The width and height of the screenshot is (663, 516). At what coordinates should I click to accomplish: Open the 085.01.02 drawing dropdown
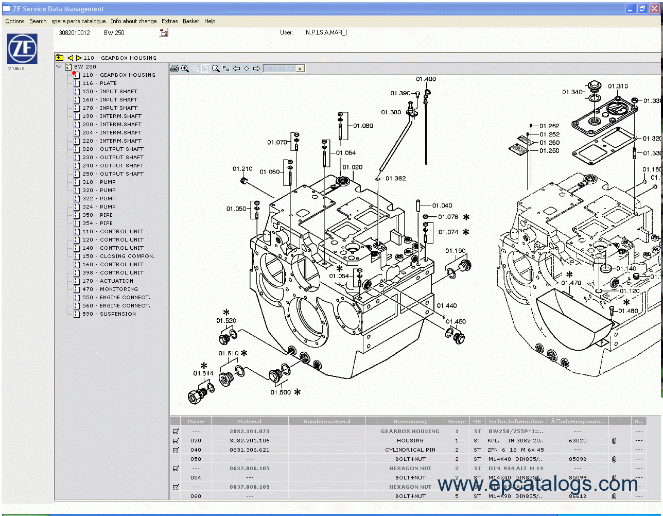pos(301,68)
